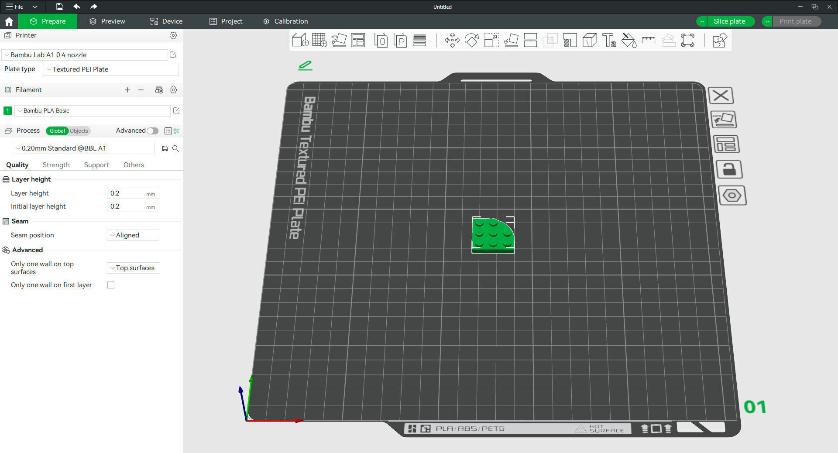The width and height of the screenshot is (838, 453).
Task: Select the Move tool
Action: coord(452,41)
